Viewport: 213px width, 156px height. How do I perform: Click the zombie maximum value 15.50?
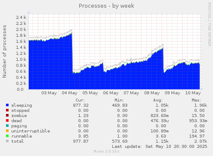point(198,116)
